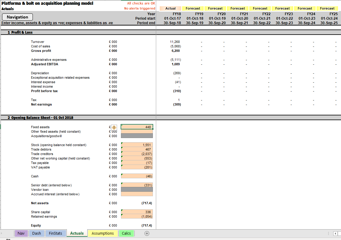Click the 'No alerts triggered' status

pos(140,8)
